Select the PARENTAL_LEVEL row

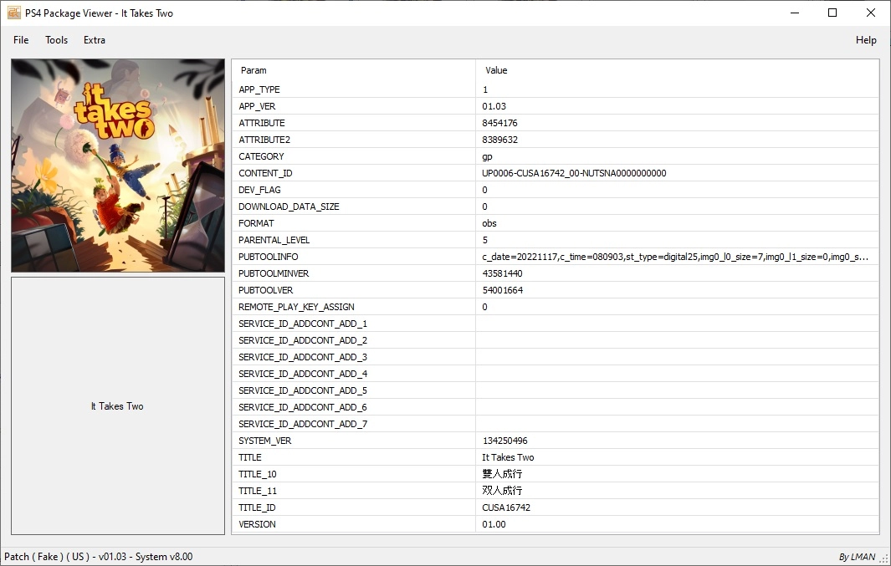(x=274, y=240)
